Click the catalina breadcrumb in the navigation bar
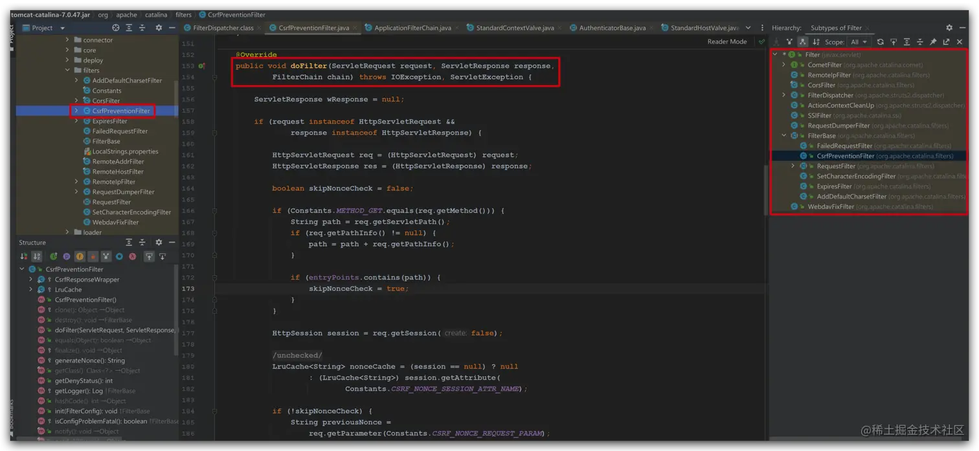The width and height of the screenshot is (979, 451). point(155,14)
